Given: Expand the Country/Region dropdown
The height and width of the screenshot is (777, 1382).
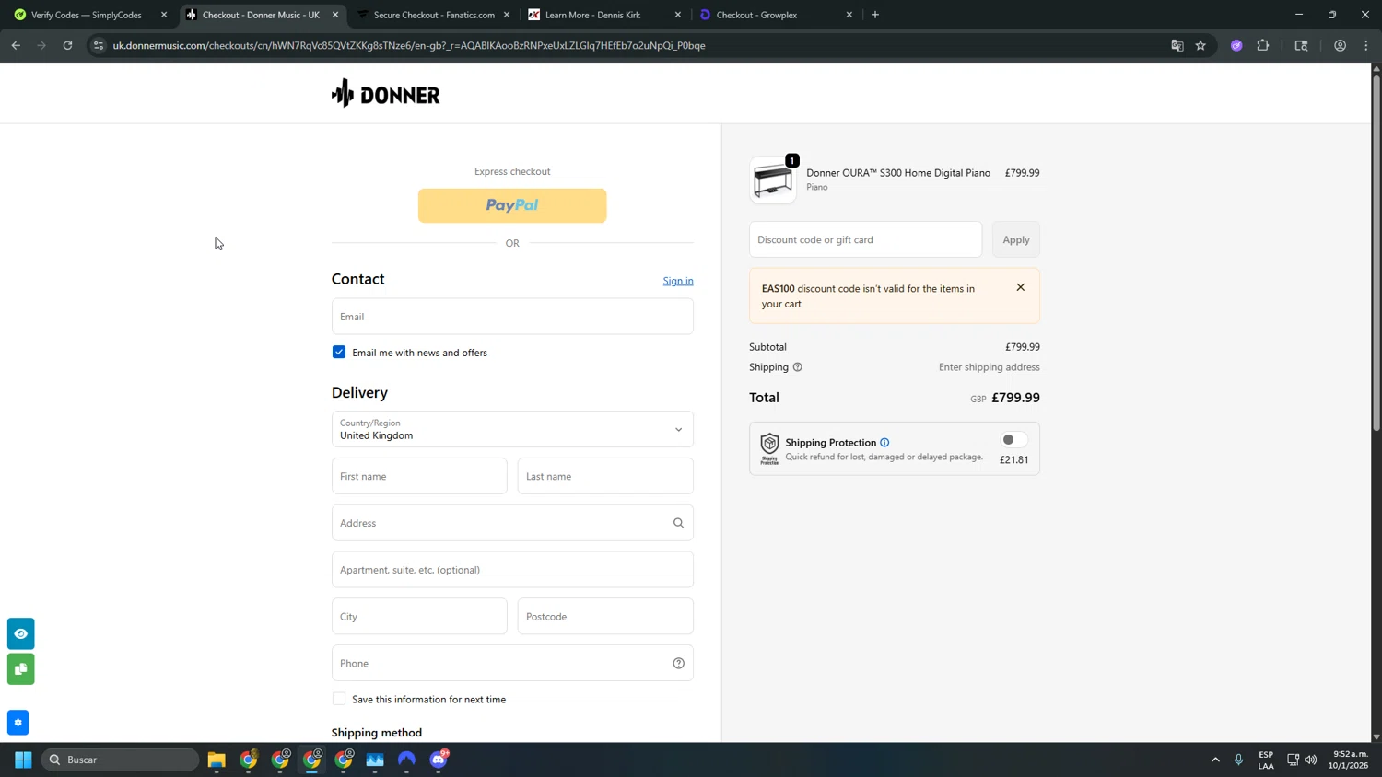Looking at the screenshot, I should [x=512, y=429].
